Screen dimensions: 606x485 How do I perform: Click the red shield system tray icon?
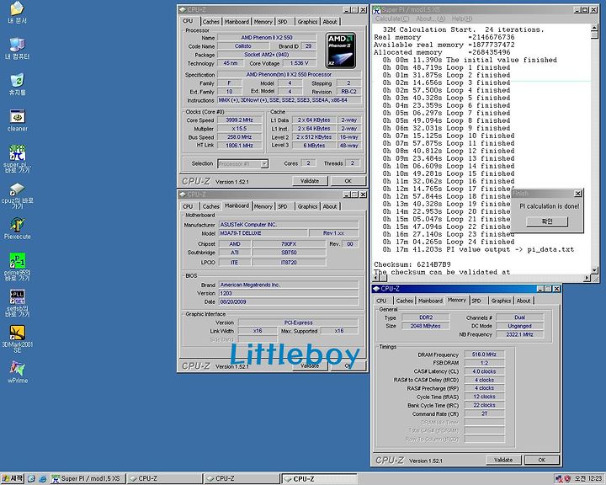point(567,479)
